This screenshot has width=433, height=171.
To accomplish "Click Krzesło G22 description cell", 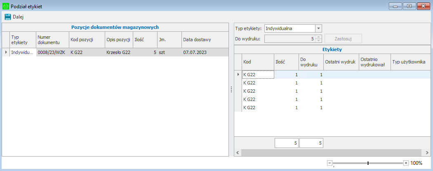I will pos(118,52).
